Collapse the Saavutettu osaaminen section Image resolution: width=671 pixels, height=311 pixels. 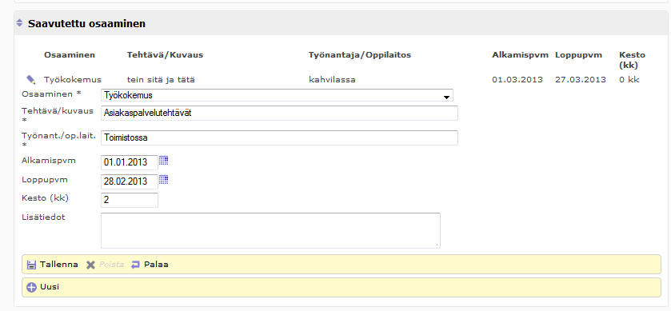tap(19, 23)
